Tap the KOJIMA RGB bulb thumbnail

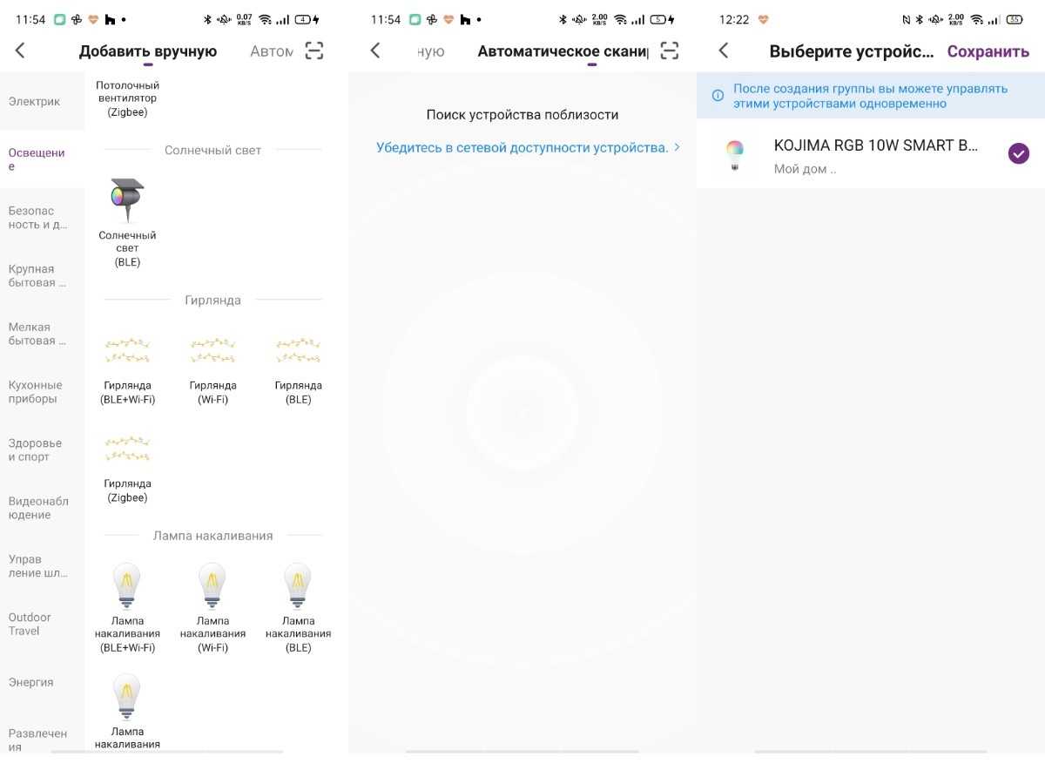[735, 154]
